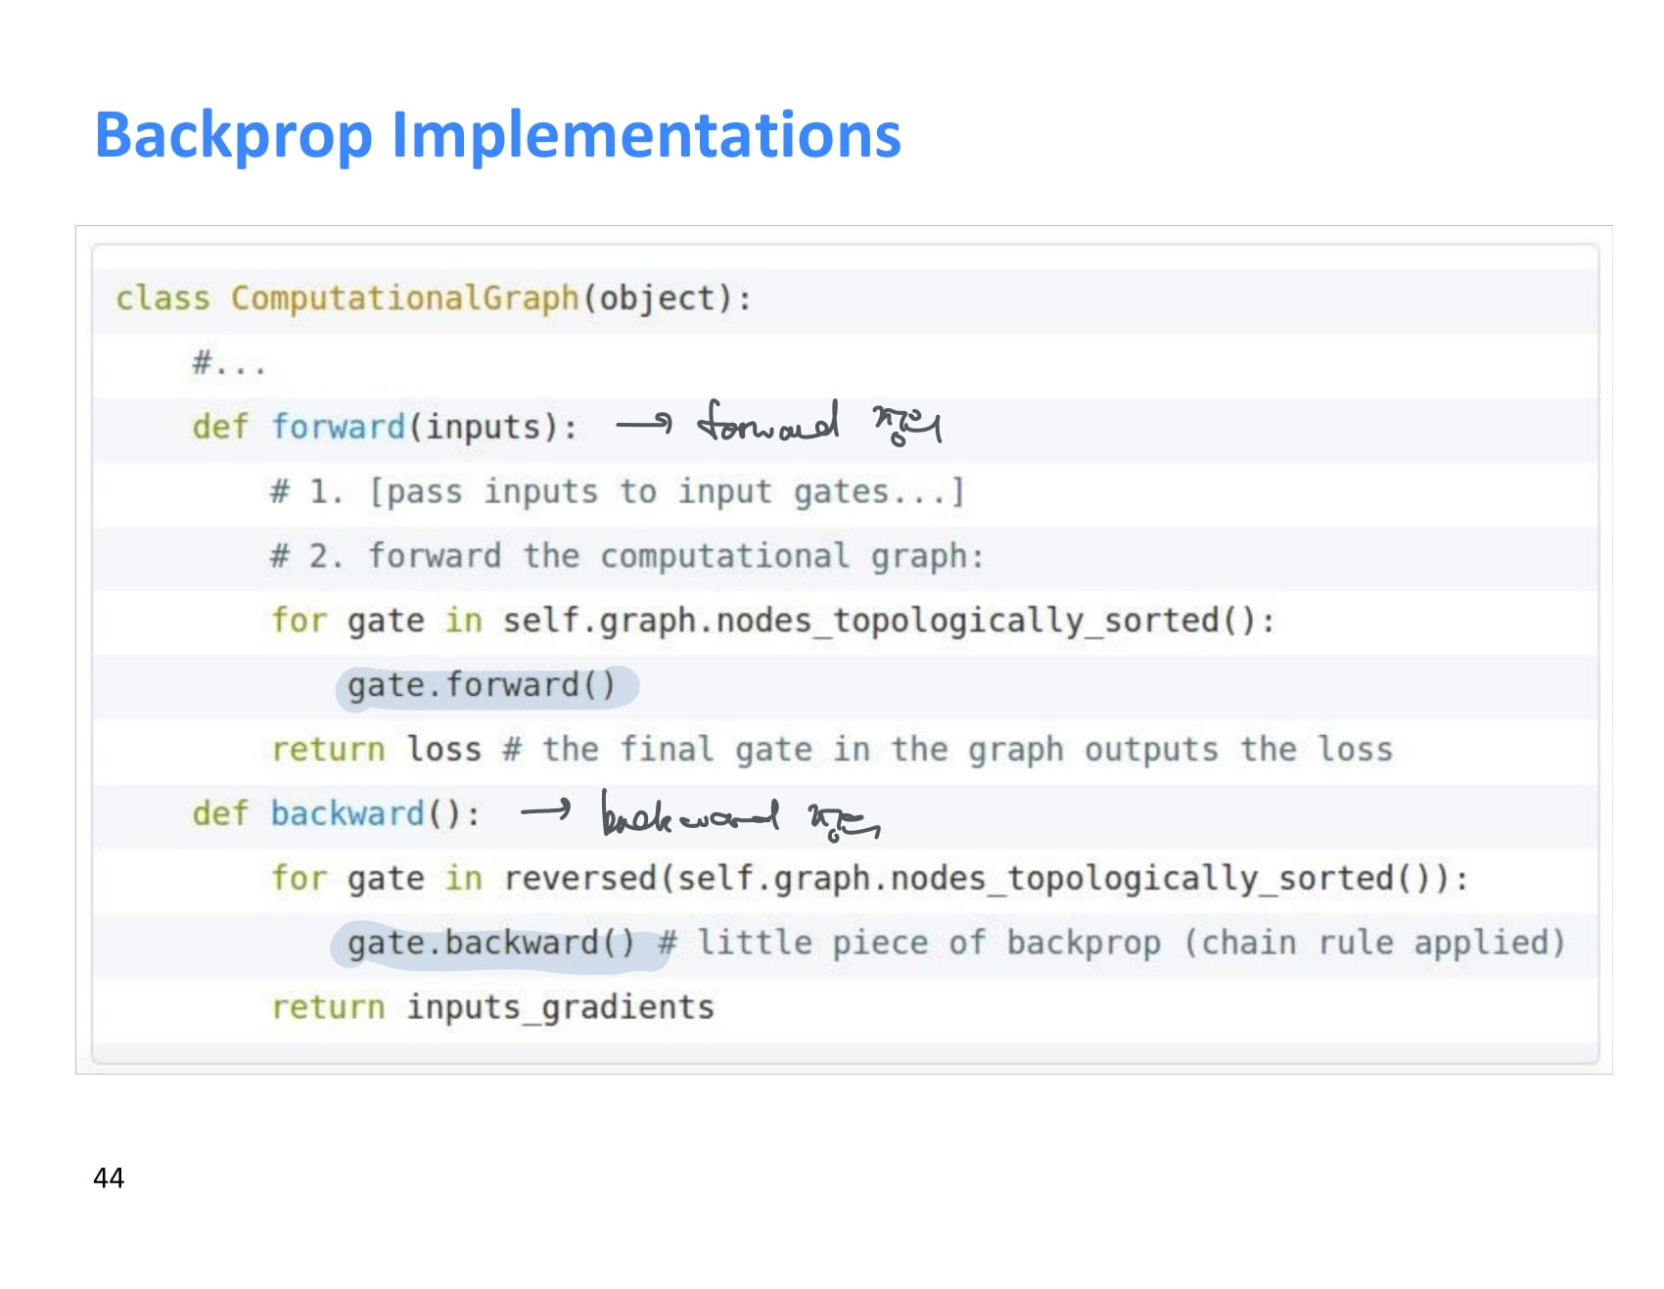Click the def backward() code line
The image size is (1664, 1289).
click(x=338, y=813)
